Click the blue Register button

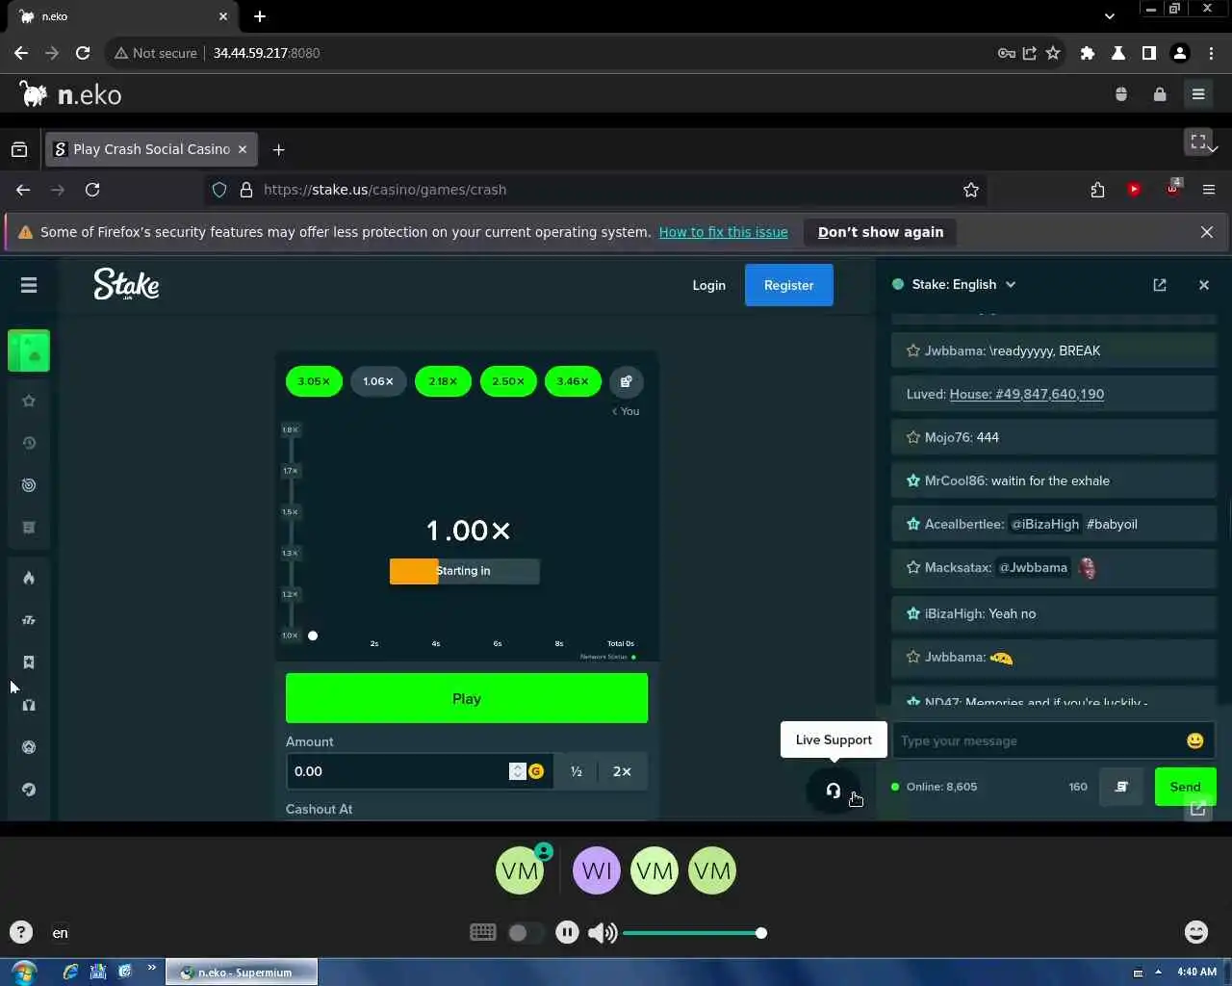pyautogui.click(x=789, y=285)
